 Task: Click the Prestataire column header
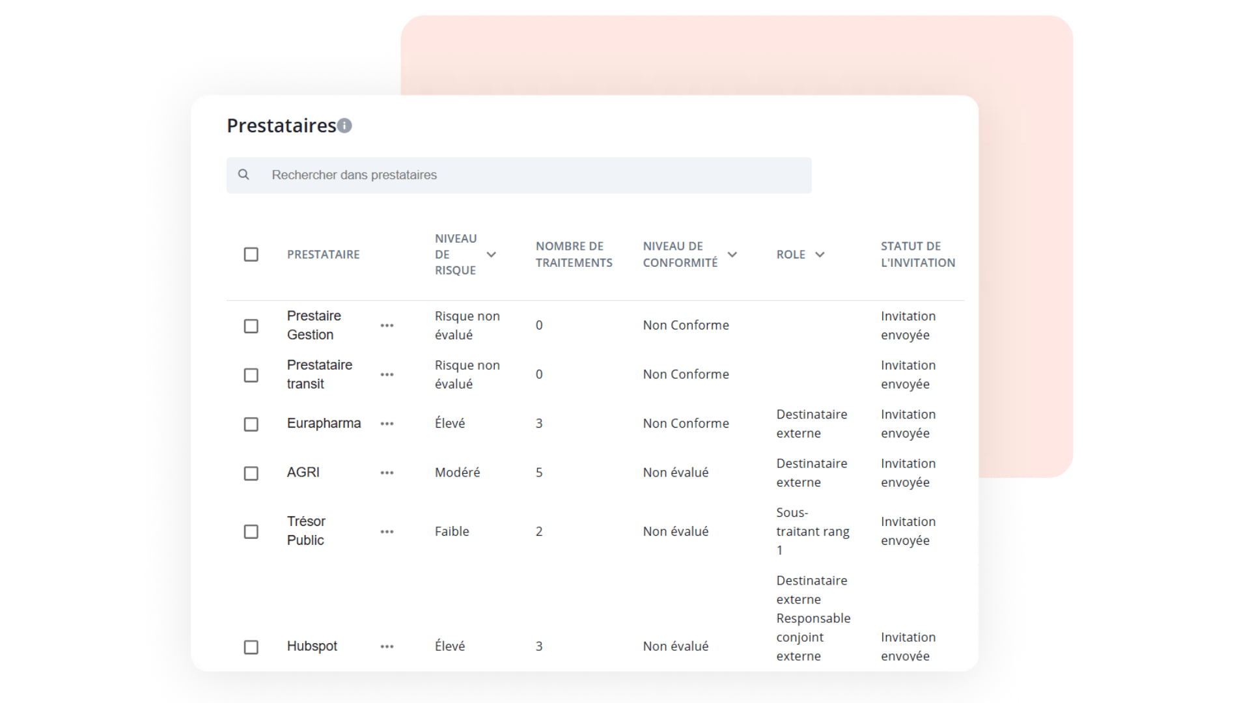coord(323,255)
